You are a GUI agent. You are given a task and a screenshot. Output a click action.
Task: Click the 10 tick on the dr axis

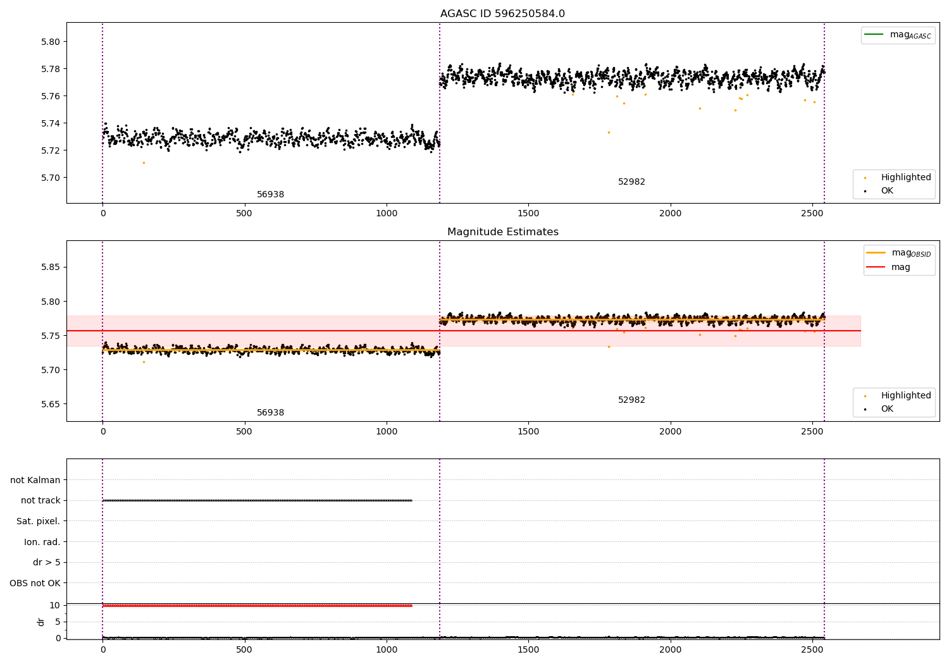click(55, 605)
